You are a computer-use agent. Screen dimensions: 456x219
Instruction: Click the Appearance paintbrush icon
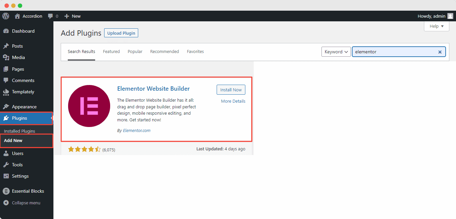tap(6, 107)
